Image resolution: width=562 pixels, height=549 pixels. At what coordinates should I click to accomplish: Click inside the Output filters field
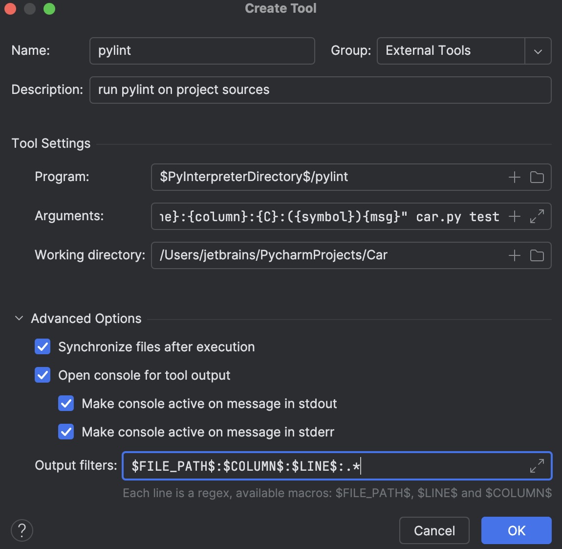pyautogui.click(x=293, y=466)
